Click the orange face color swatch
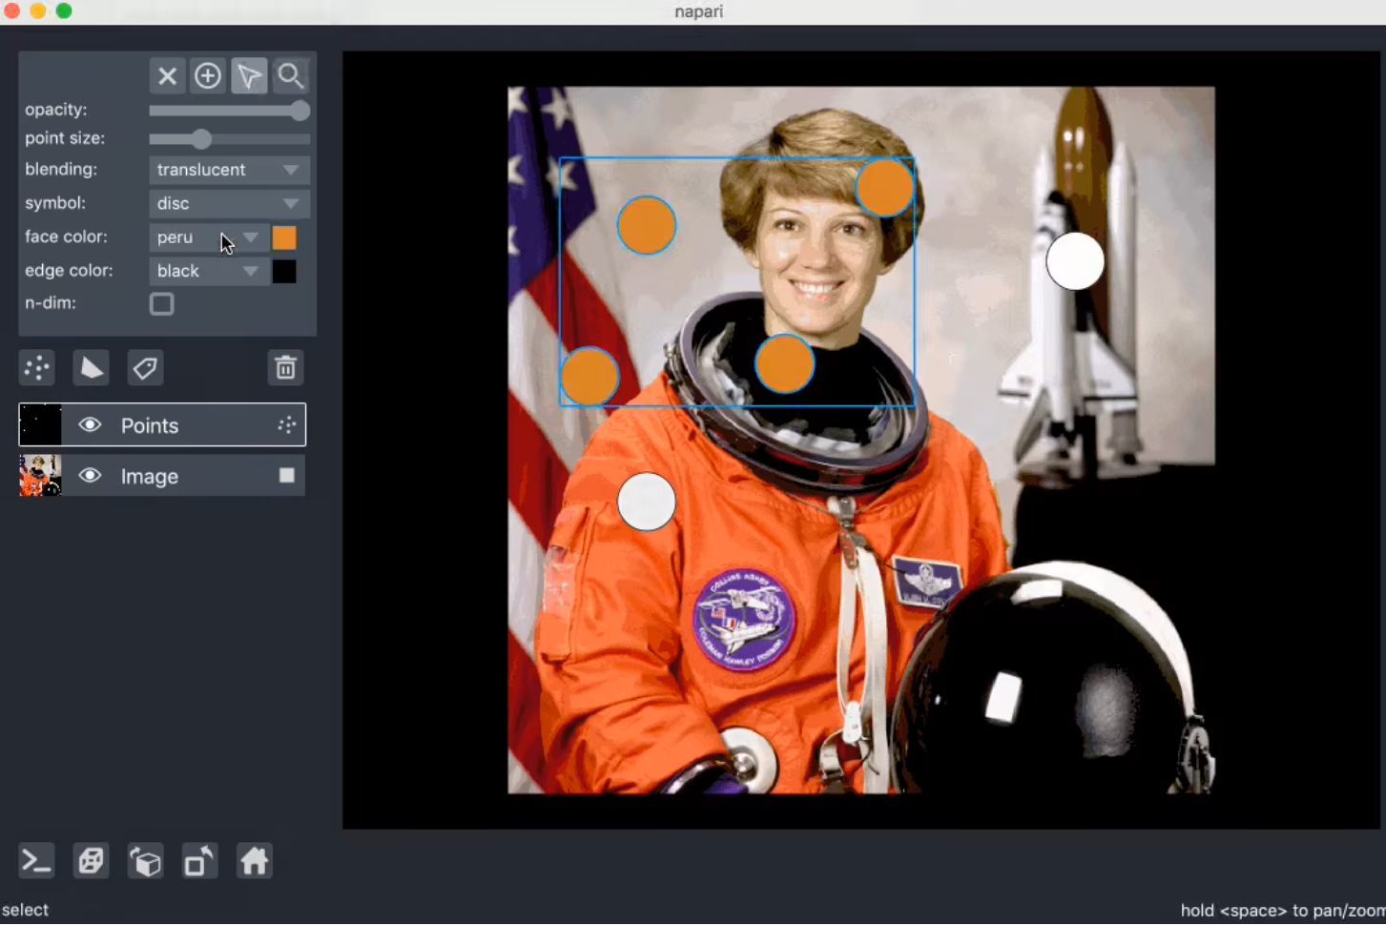Image resolution: width=1386 pixels, height=925 pixels. pos(284,237)
